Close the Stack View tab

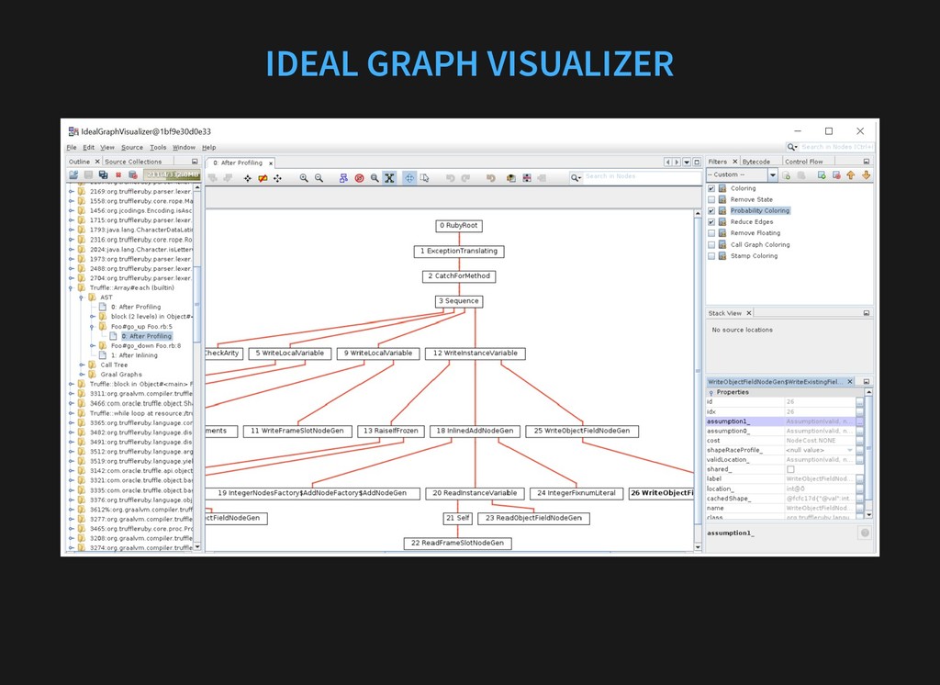click(x=749, y=313)
